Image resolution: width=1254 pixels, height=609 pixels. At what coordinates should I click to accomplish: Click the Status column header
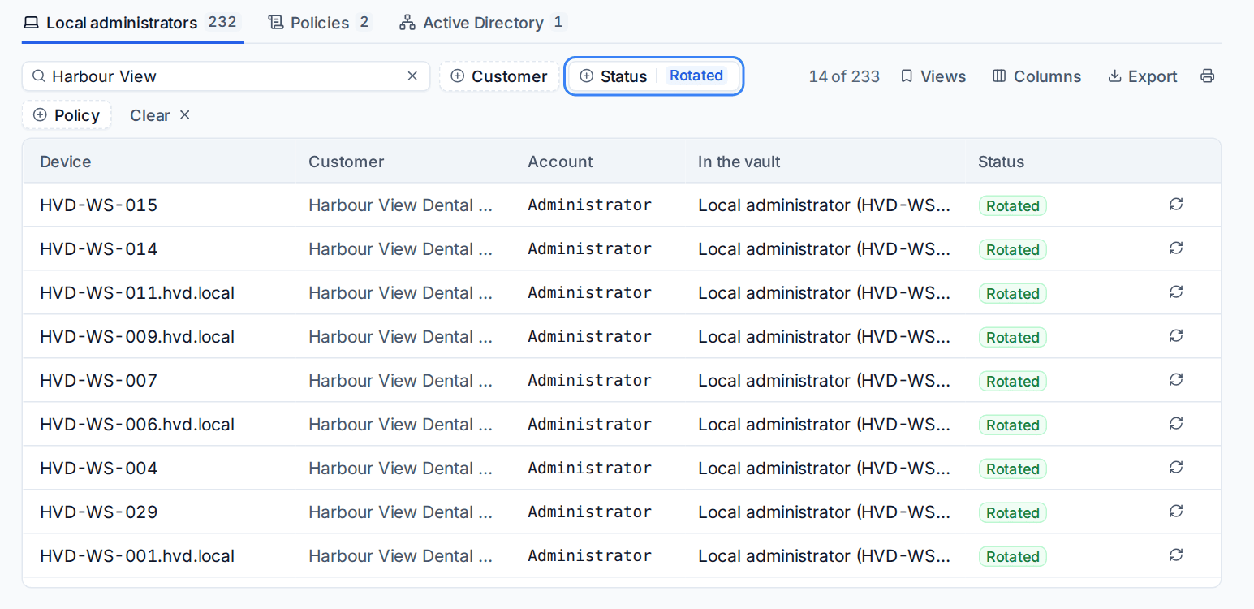click(1001, 162)
